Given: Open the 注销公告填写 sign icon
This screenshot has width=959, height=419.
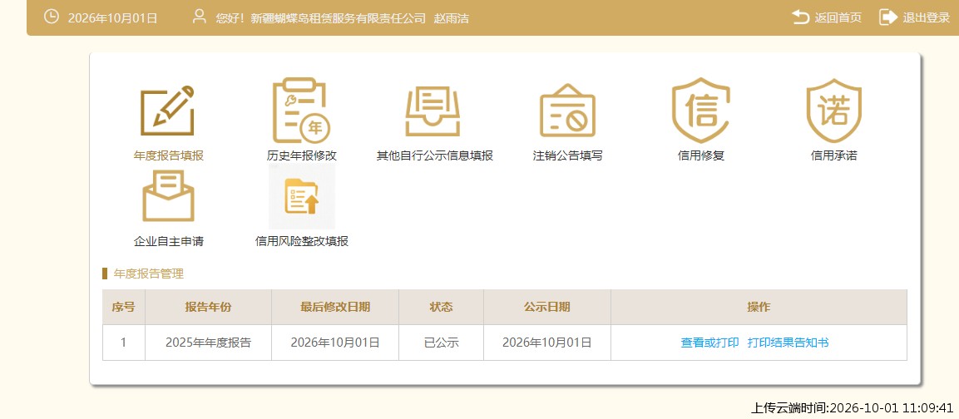Looking at the screenshot, I should coord(567,110).
